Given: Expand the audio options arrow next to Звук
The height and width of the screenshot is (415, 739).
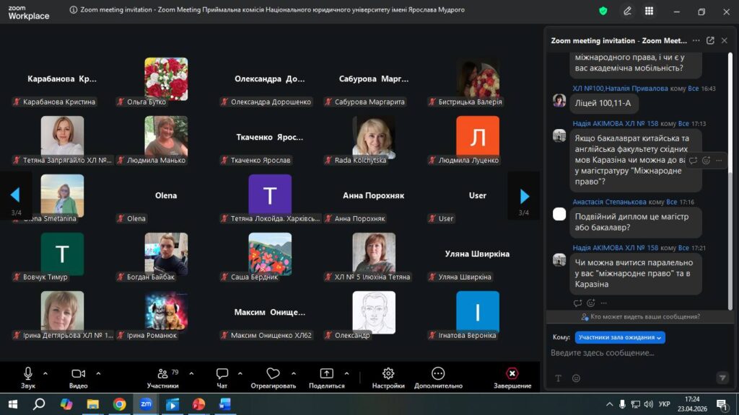Looking at the screenshot, I should click(x=45, y=373).
